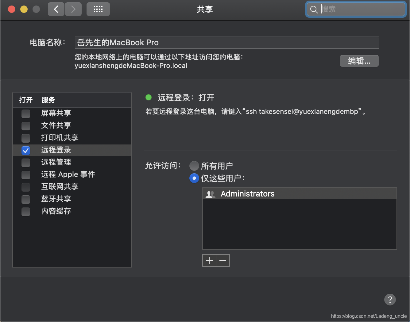
Task: Click the magnifier icon in the search field
Action: tap(314, 9)
